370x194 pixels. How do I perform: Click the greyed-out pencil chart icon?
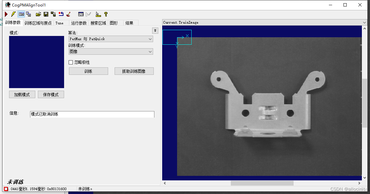coord(88,14)
